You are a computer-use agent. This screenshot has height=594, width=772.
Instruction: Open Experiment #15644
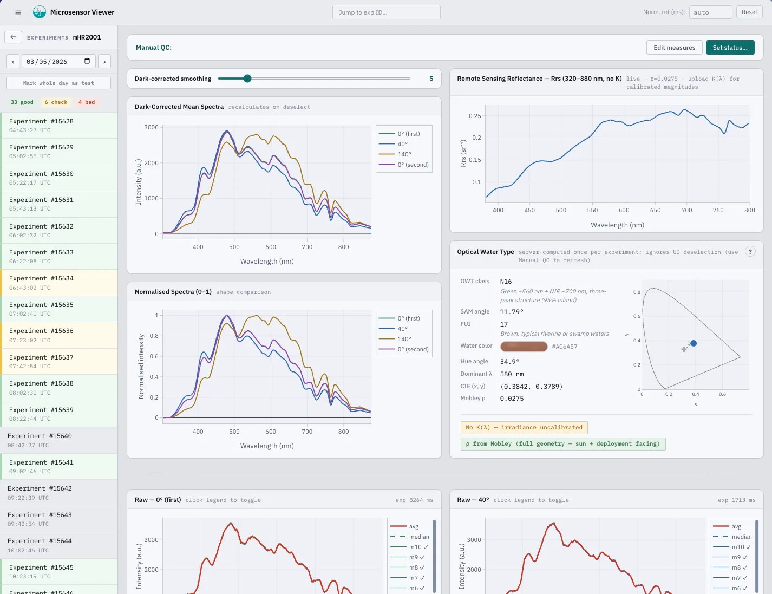point(59,545)
